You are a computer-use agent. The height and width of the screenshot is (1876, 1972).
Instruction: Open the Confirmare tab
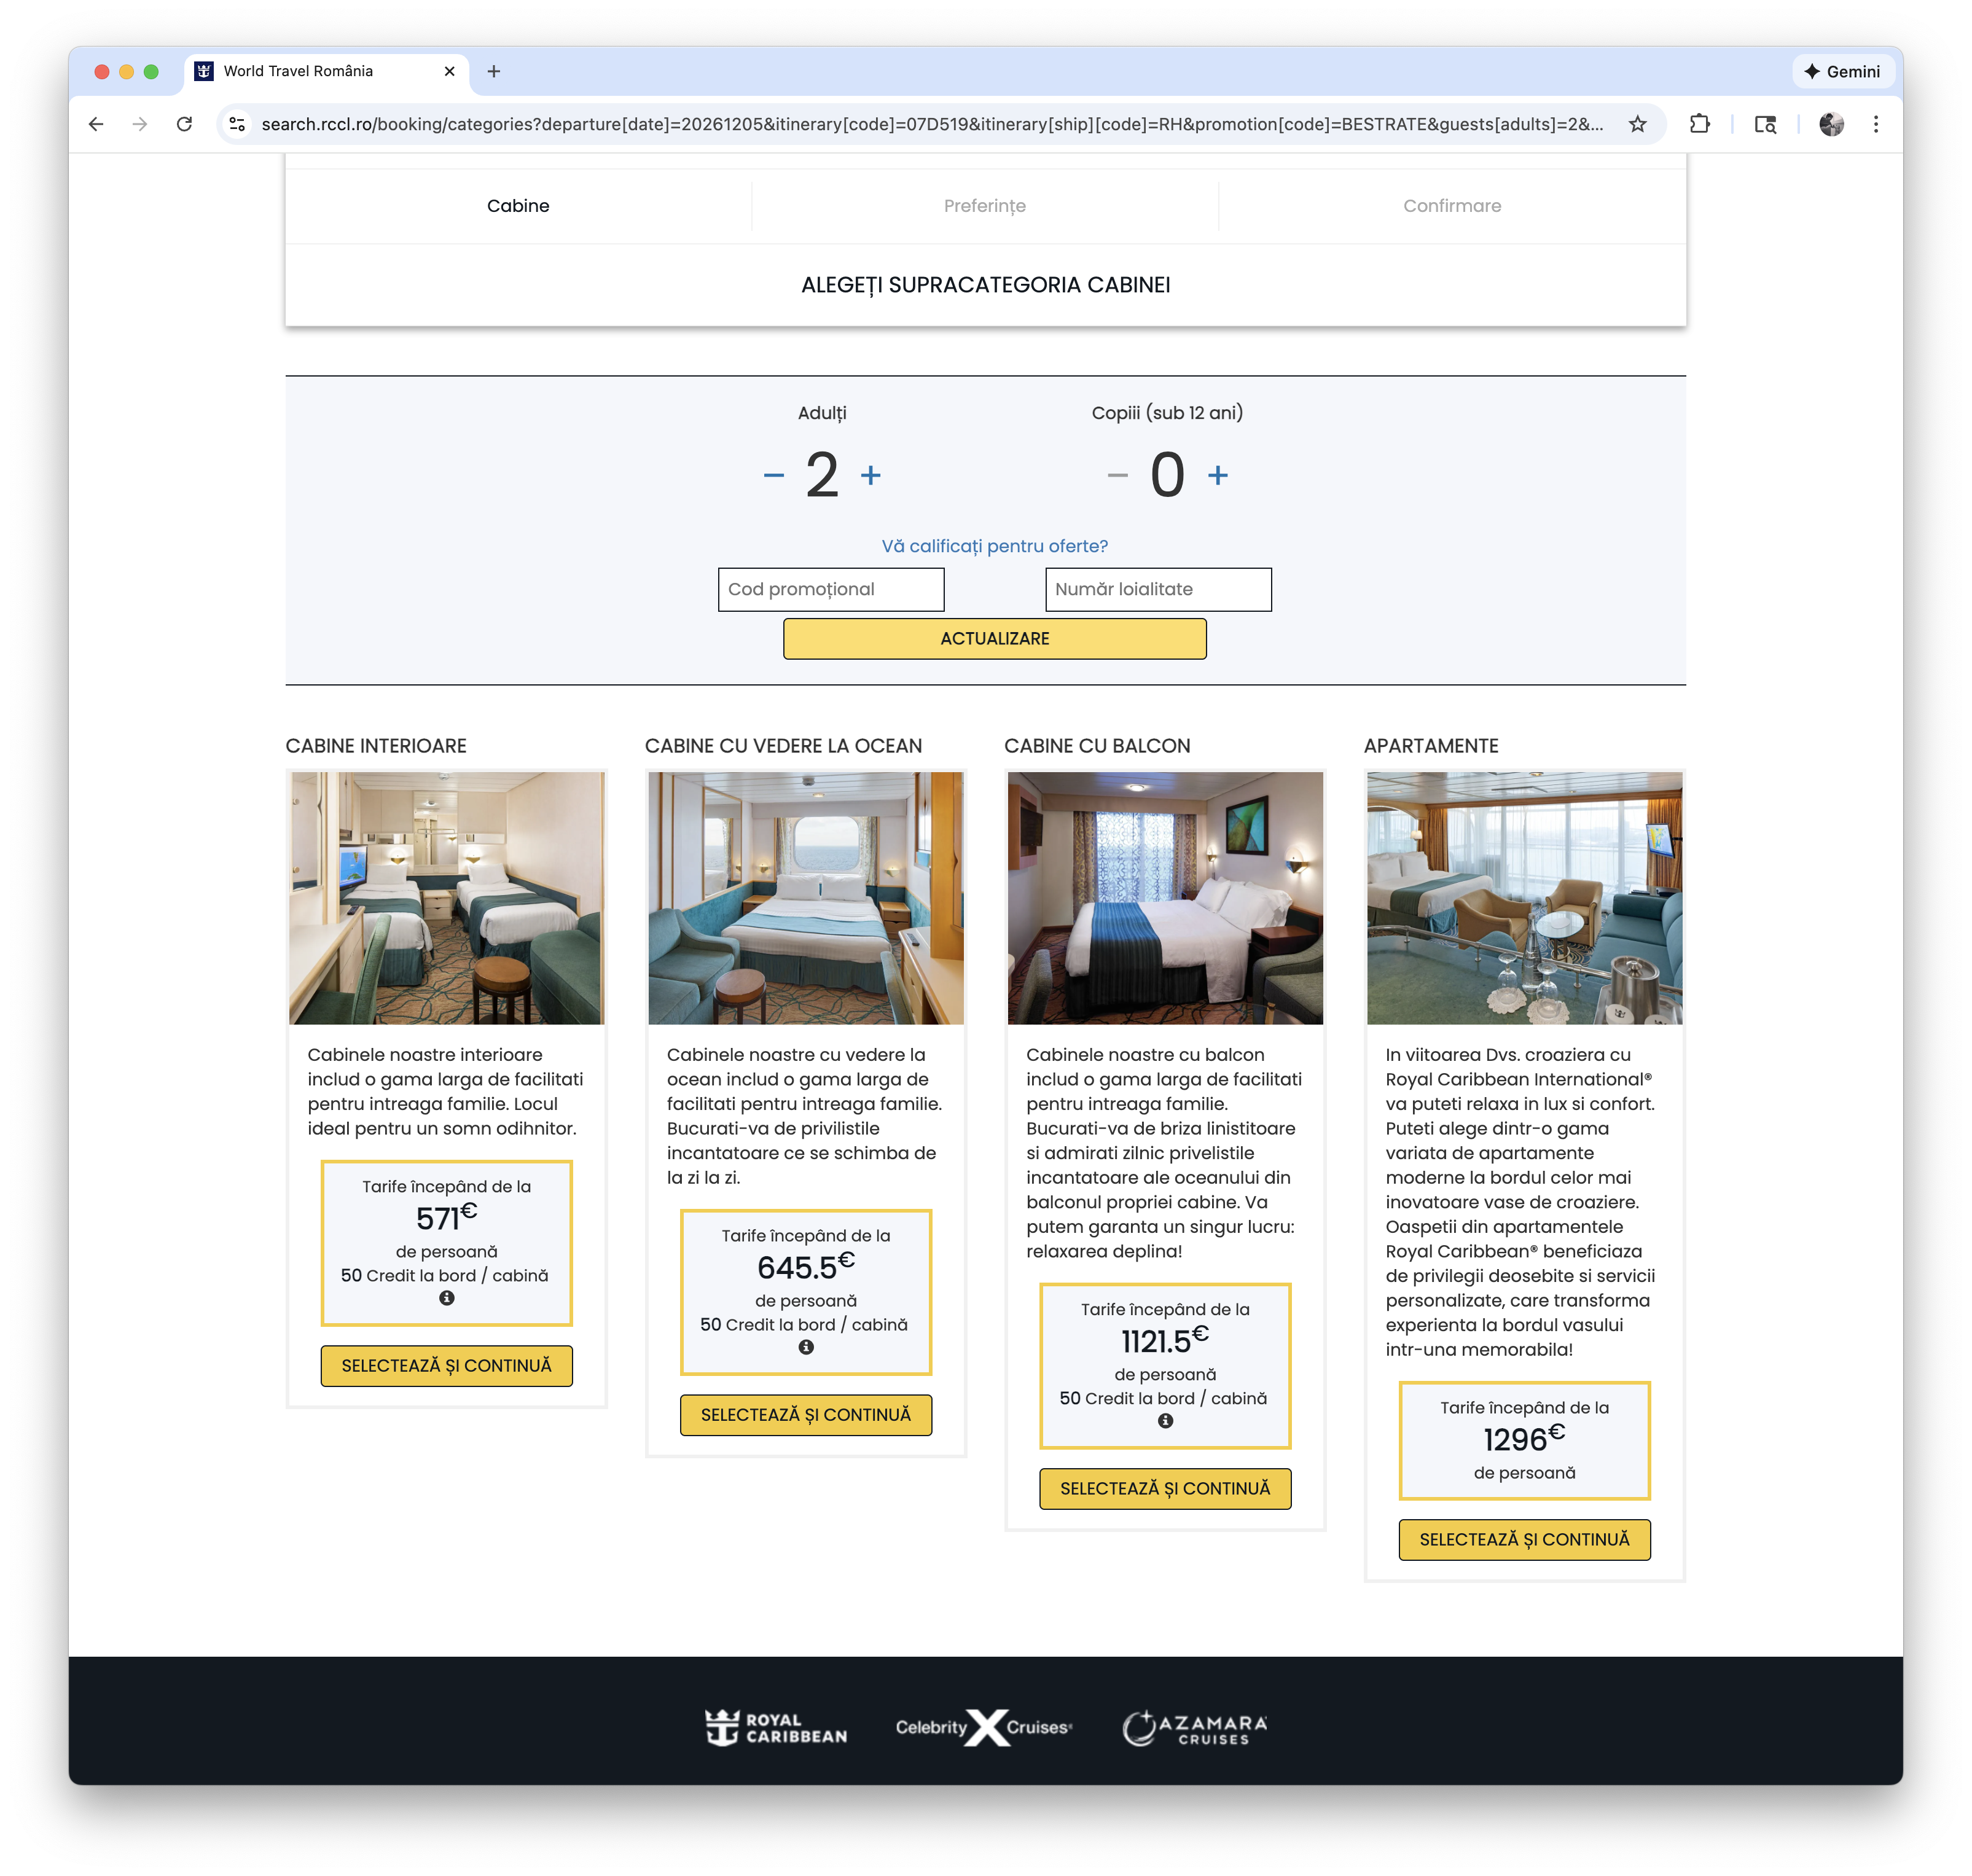1452,206
